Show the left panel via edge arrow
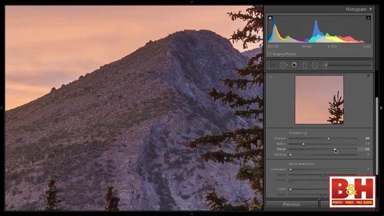Screen dimensions: 384x216 pos(2,108)
